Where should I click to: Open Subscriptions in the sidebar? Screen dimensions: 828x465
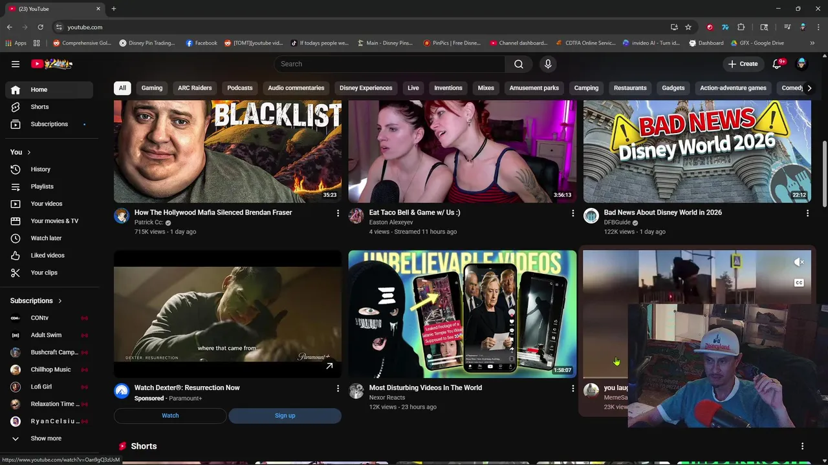(x=49, y=124)
